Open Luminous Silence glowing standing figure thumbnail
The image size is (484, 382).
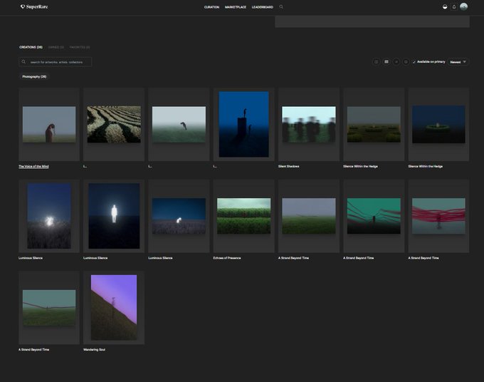(114, 216)
